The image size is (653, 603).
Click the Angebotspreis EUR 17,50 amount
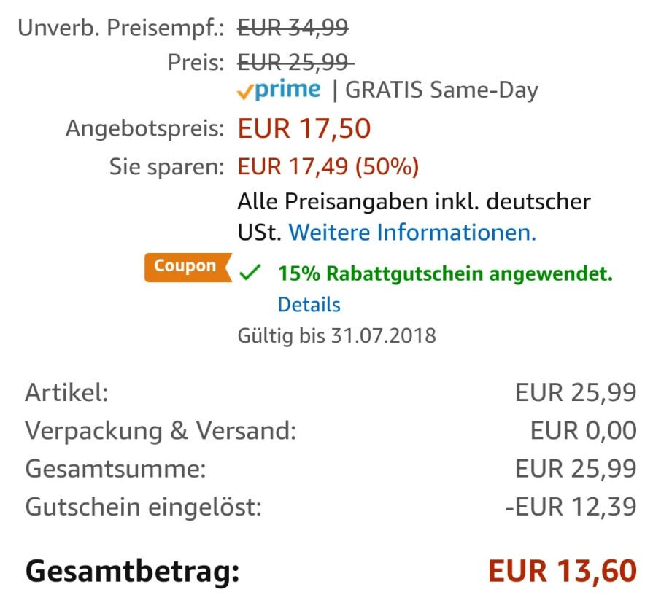point(304,128)
